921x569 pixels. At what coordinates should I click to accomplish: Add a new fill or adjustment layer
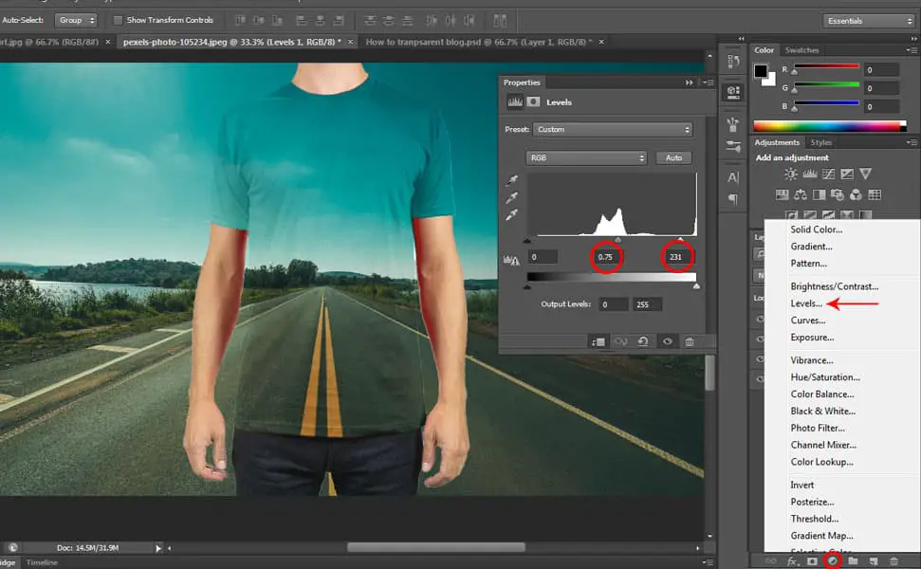[x=833, y=560]
